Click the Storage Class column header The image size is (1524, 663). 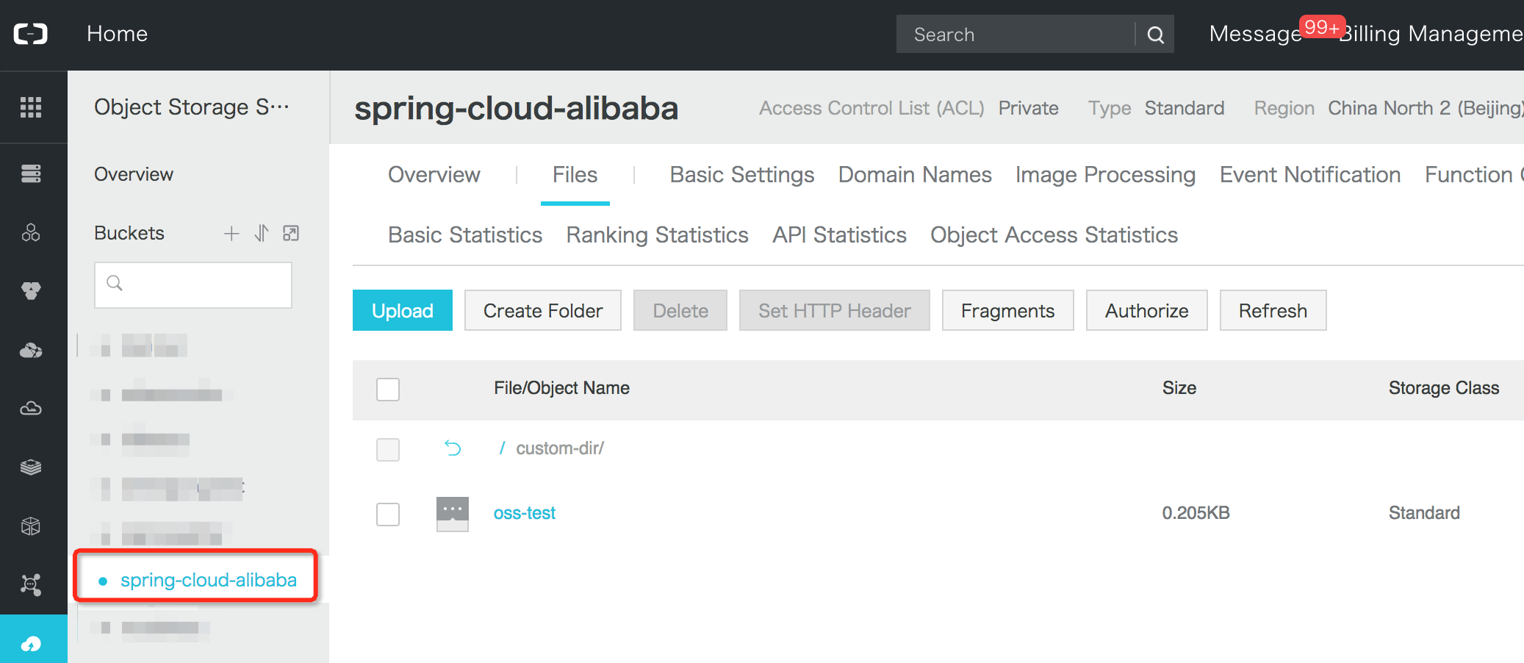tap(1444, 388)
